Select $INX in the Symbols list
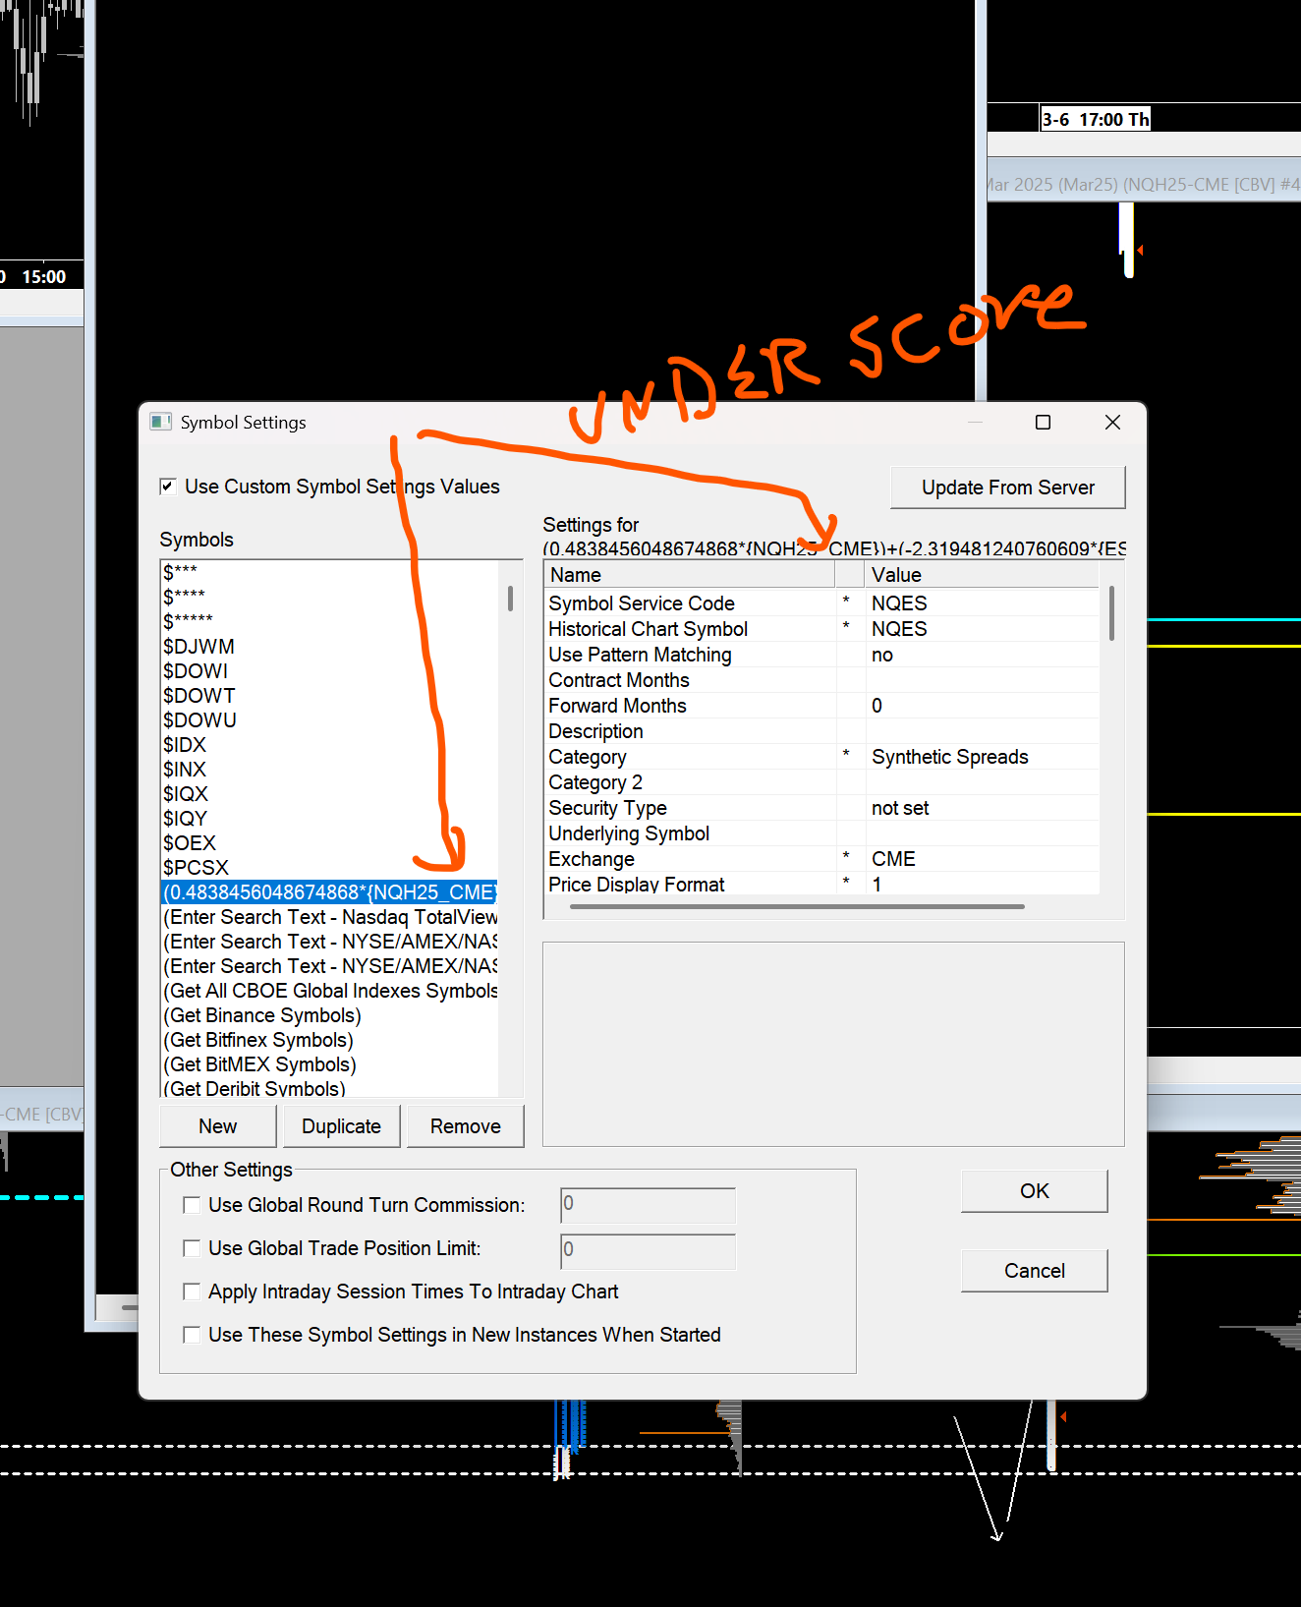This screenshot has height=1607, width=1301. tap(329, 770)
